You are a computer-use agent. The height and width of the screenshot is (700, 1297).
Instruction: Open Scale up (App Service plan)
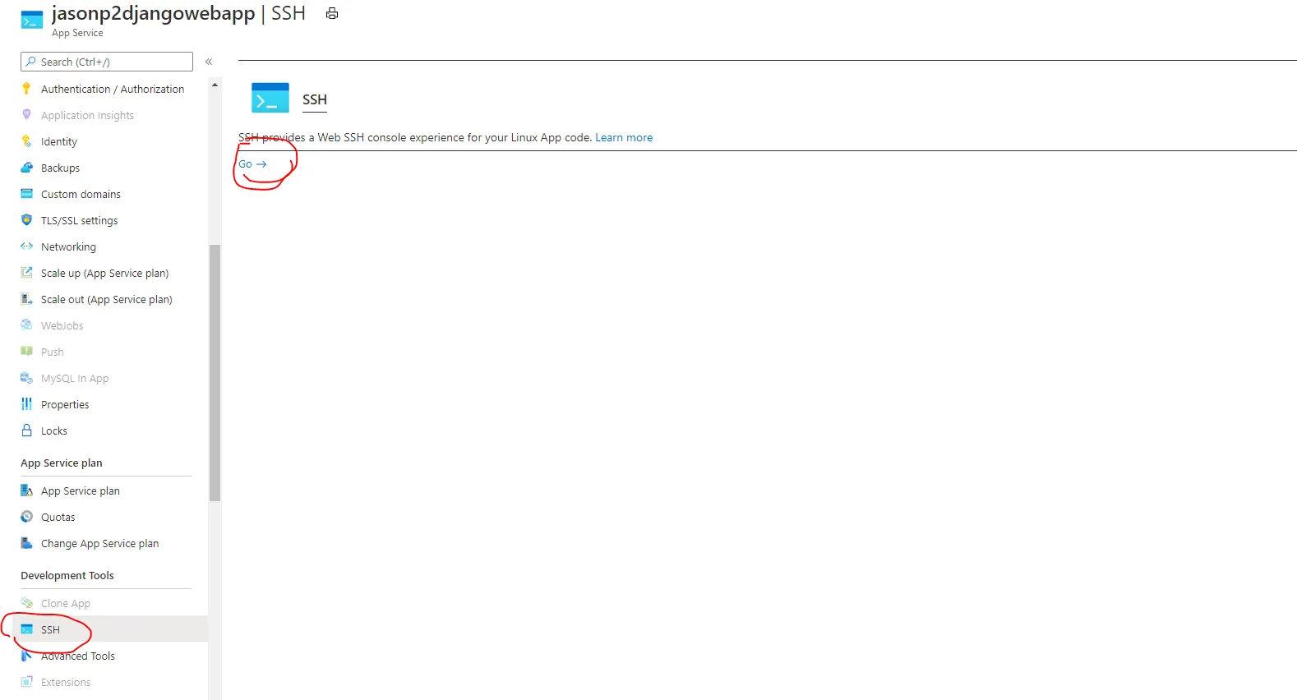[105, 273]
